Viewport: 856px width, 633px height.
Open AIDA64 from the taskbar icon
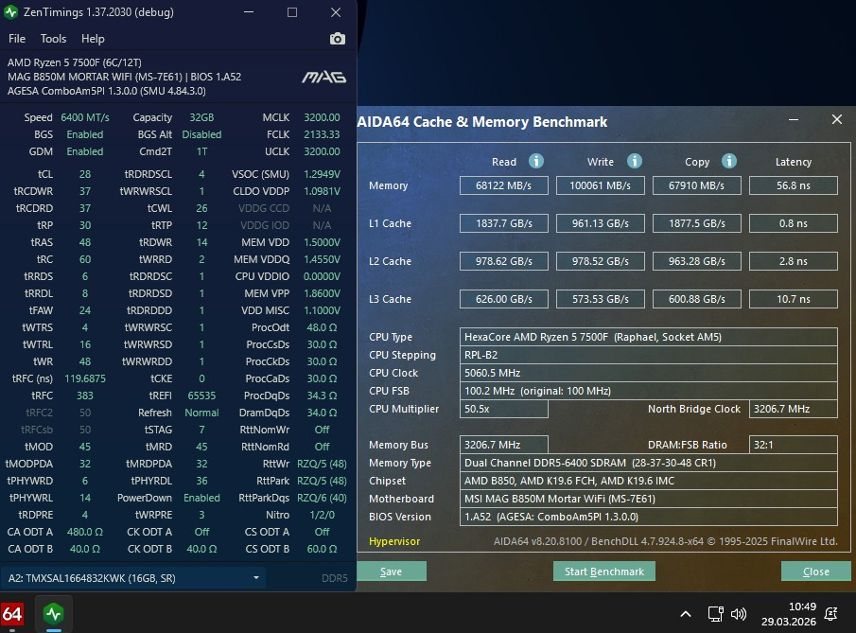click(x=12, y=614)
